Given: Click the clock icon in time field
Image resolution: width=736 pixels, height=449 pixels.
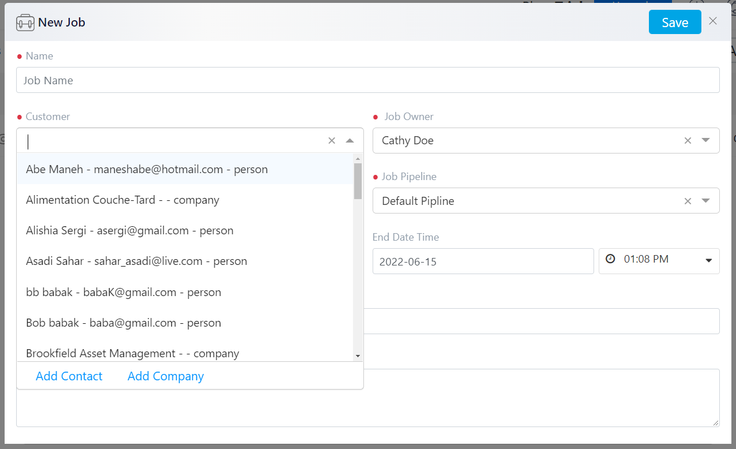Looking at the screenshot, I should click(x=611, y=259).
